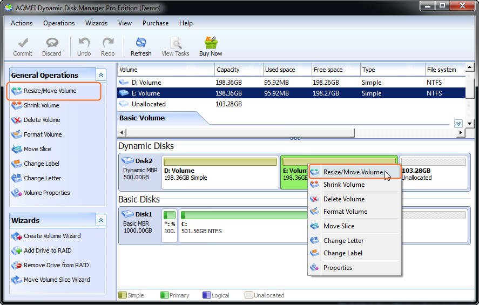The image size is (479, 305).
Task: Click the Simple legend color swatch
Action: [122, 295]
